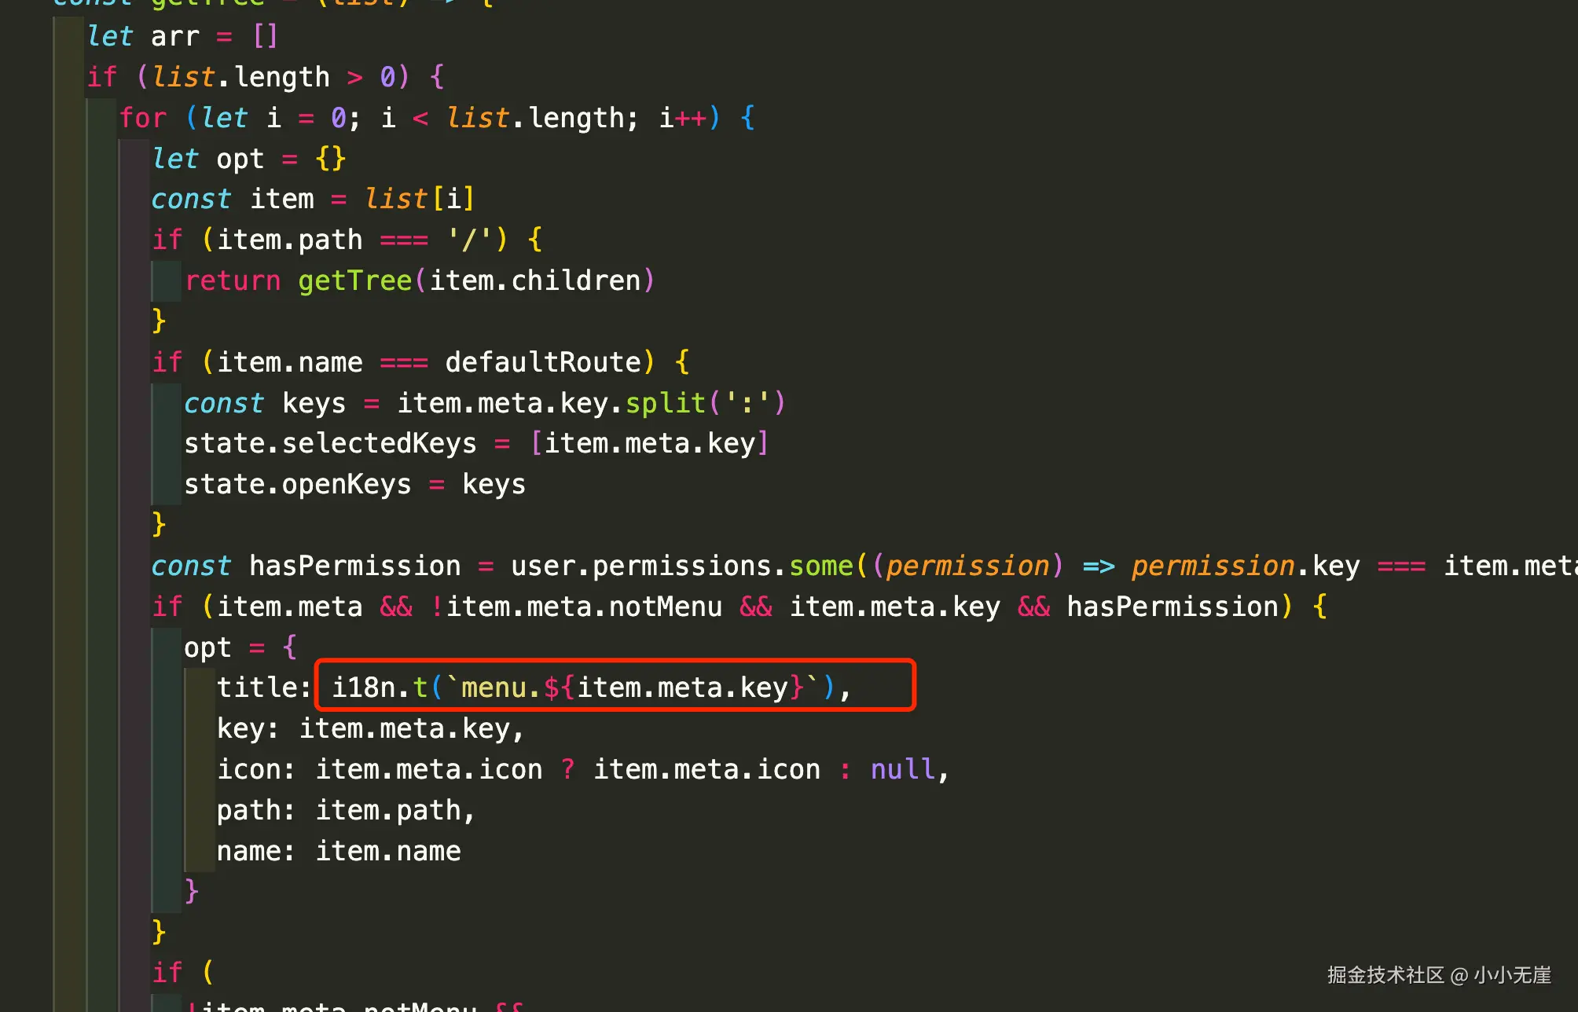
Task: Click const item = list[i] line
Action: click(x=313, y=199)
